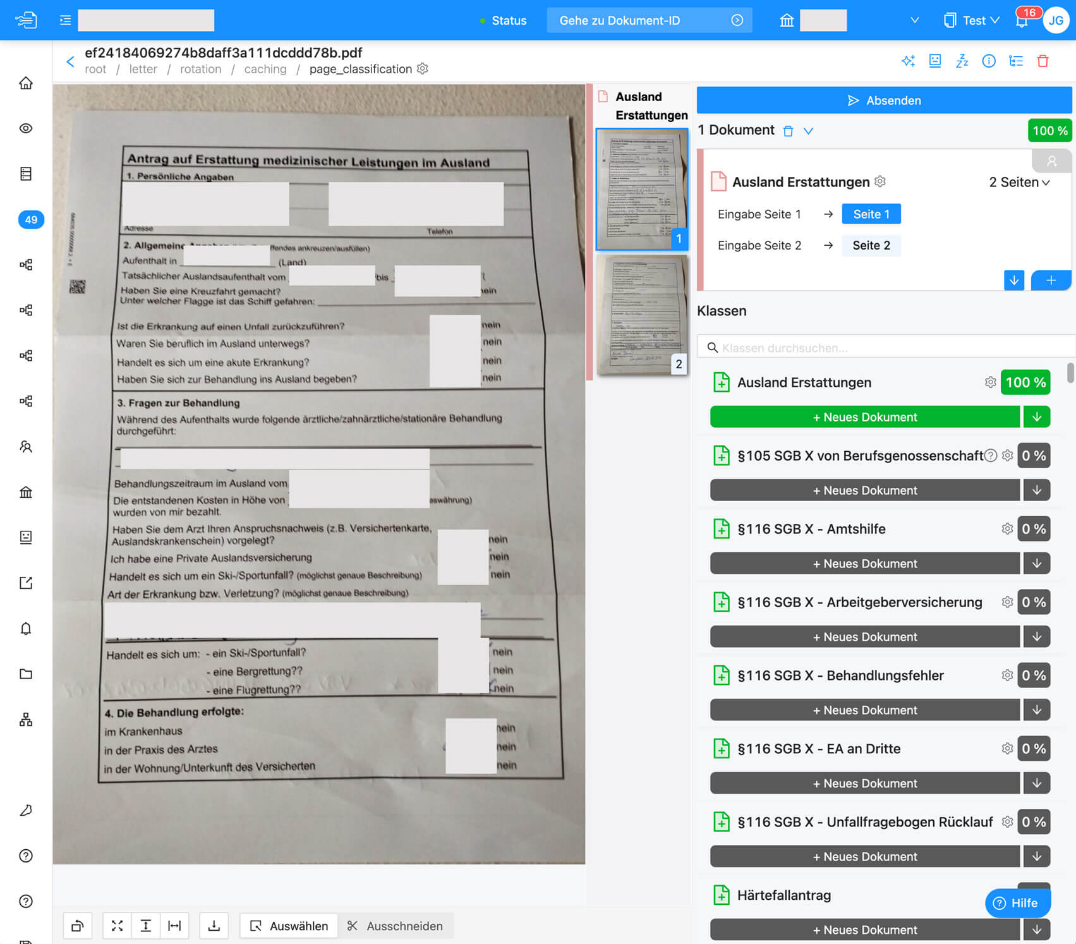
Task: Click green Neues Dokument for Ausland Erstattungen
Action: (x=864, y=417)
